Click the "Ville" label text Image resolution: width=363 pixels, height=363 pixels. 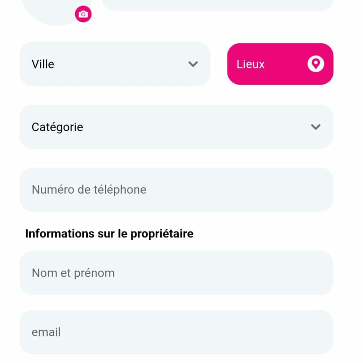point(43,64)
